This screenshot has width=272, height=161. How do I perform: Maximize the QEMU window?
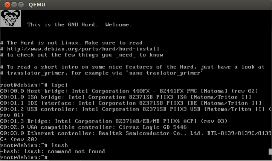pos(21,5)
